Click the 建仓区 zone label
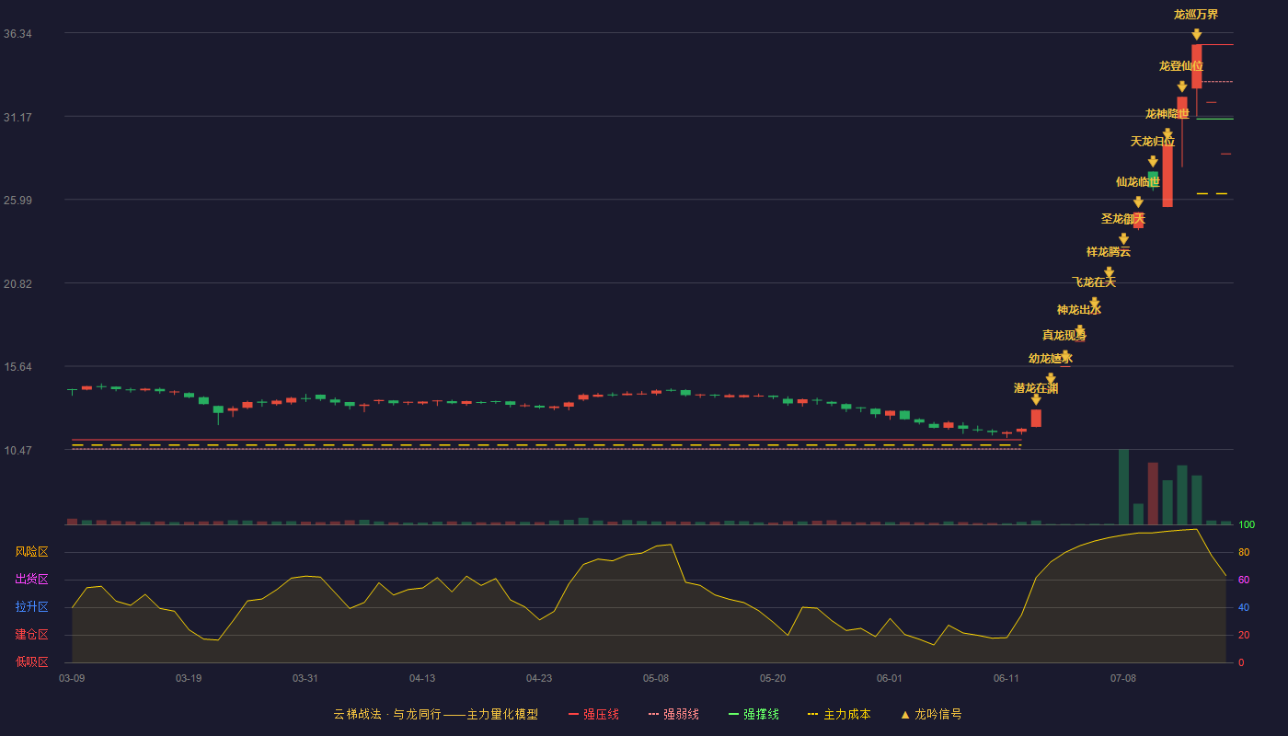This screenshot has height=736, width=1288. tap(32, 635)
